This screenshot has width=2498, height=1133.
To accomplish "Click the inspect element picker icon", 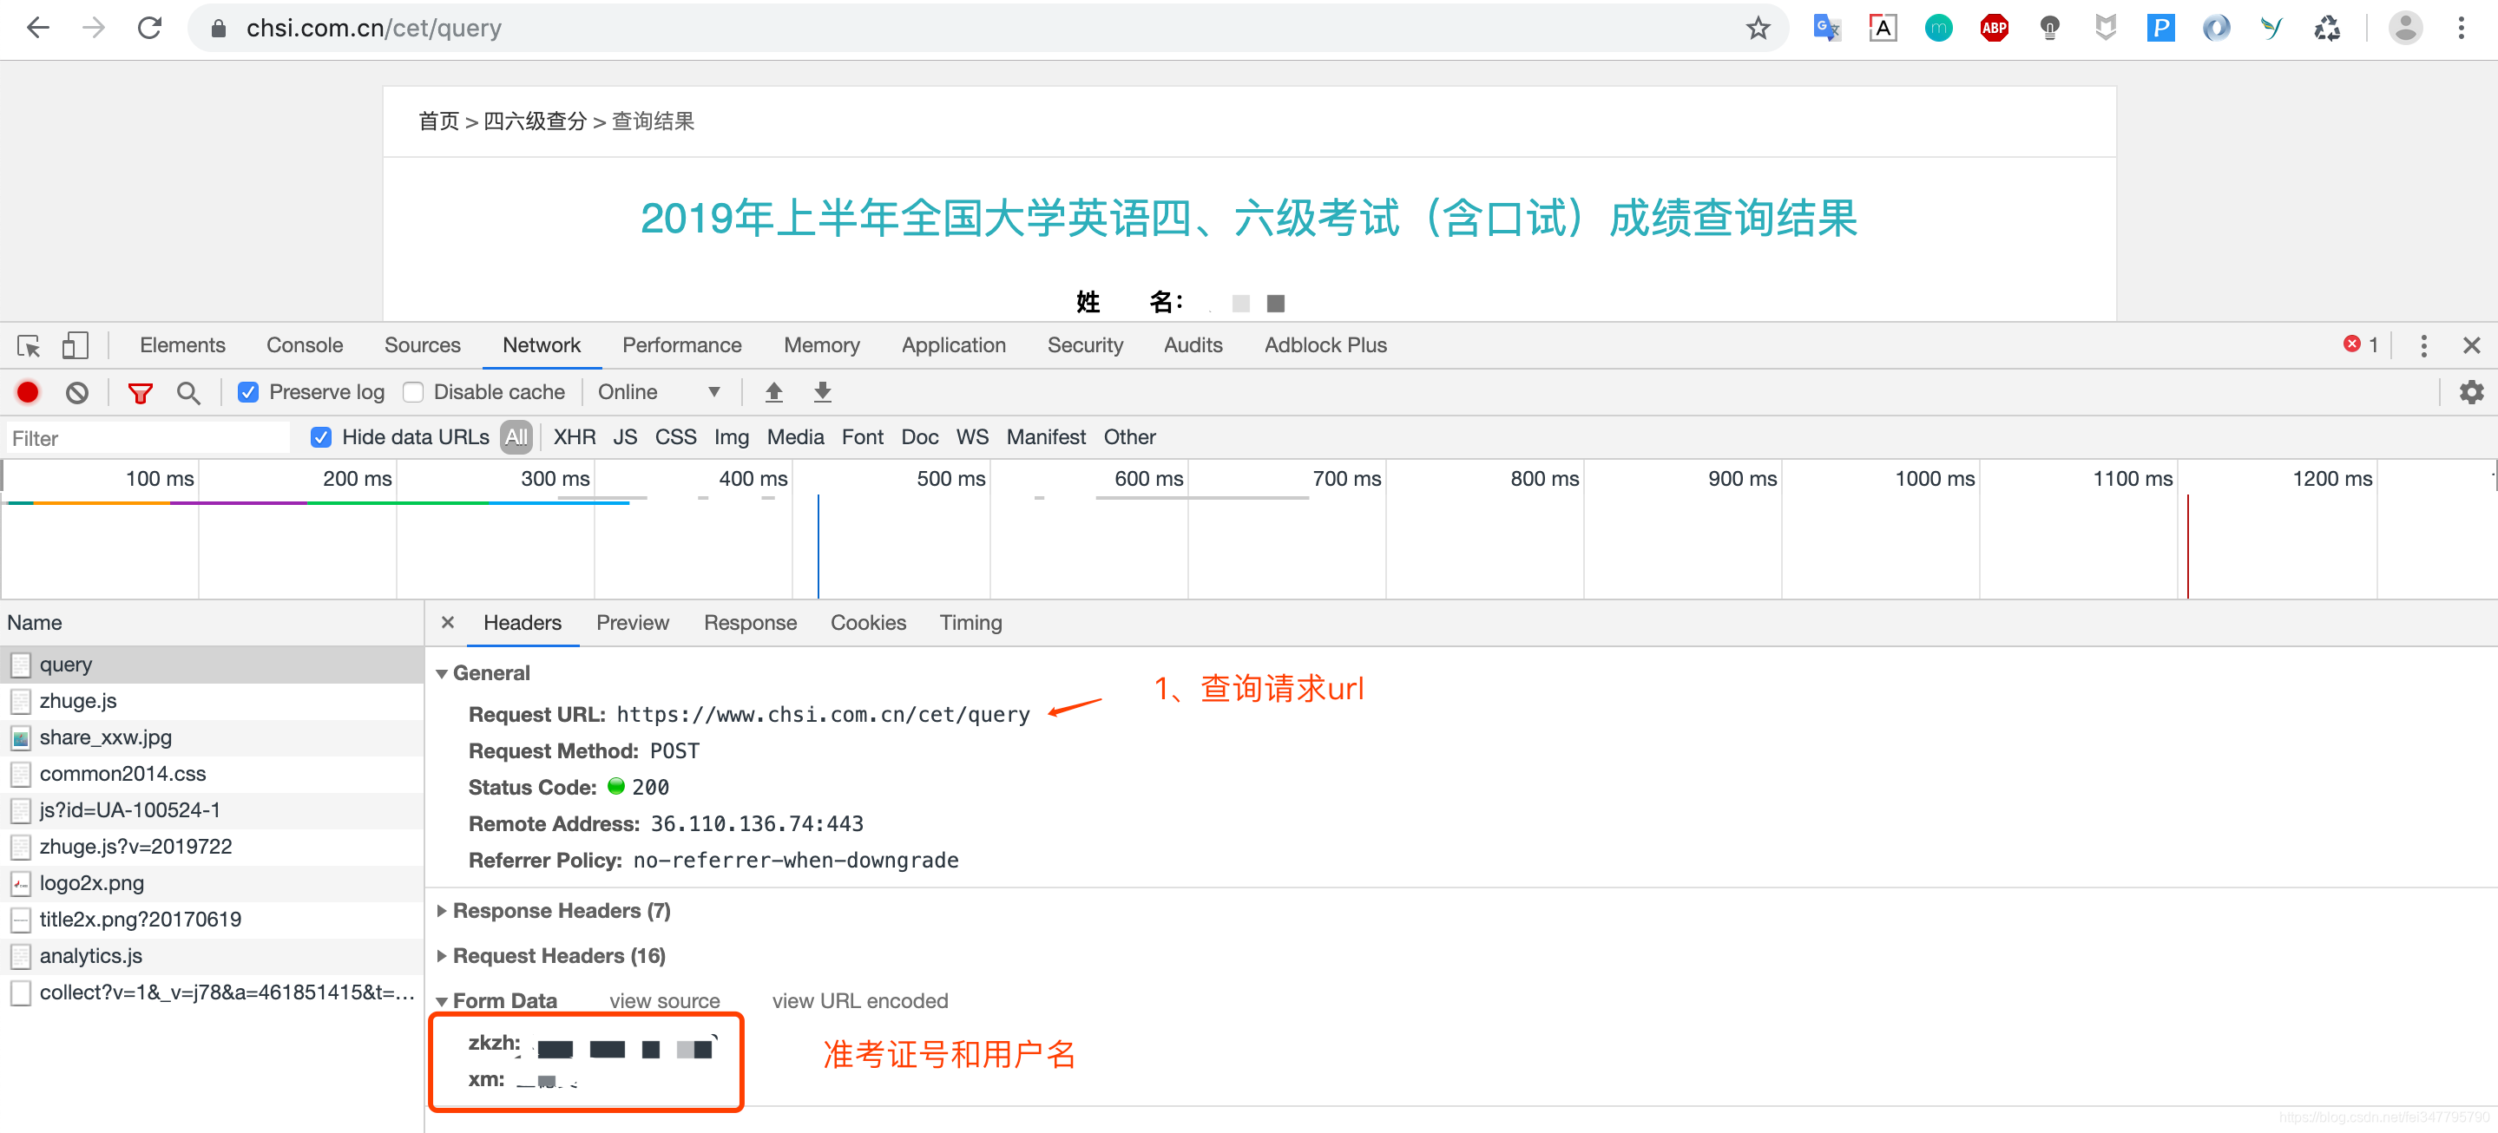I will 28,345.
